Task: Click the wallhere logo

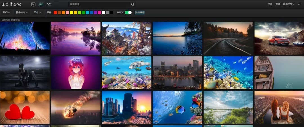Action: coord(11,4)
